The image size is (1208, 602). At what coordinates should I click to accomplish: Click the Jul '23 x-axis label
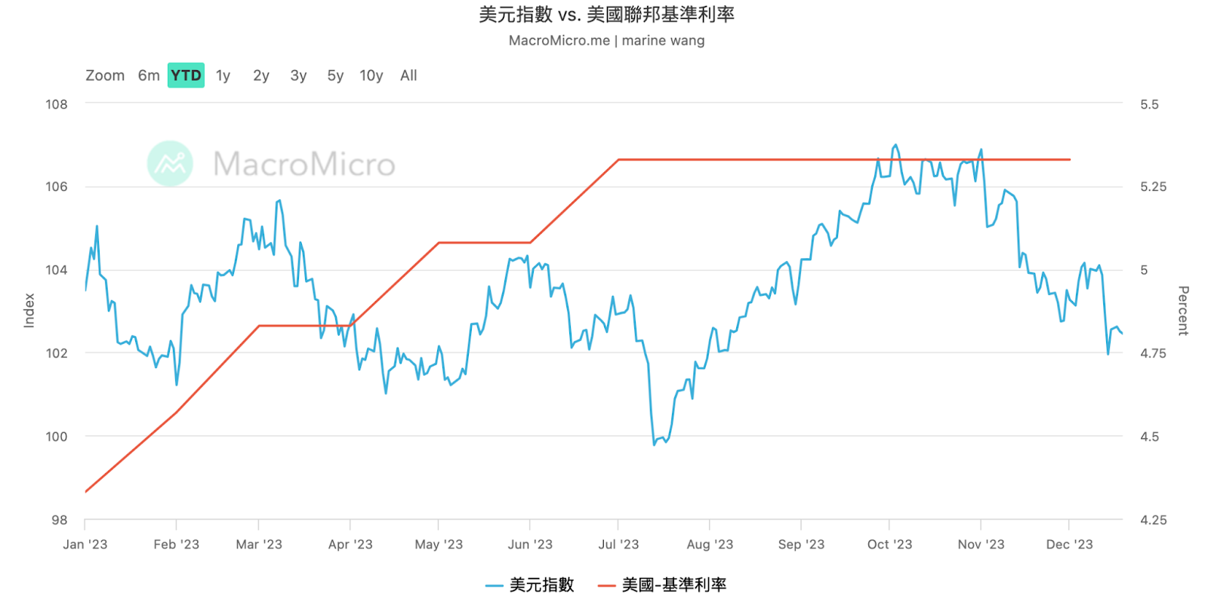tap(618, 545)
